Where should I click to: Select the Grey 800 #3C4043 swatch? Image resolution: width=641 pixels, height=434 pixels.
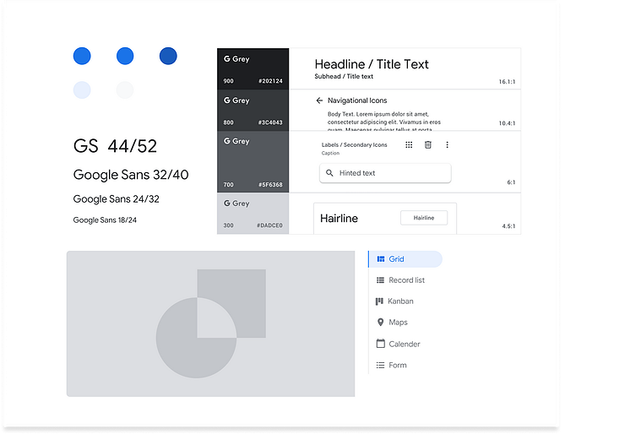tap(253, 111)
